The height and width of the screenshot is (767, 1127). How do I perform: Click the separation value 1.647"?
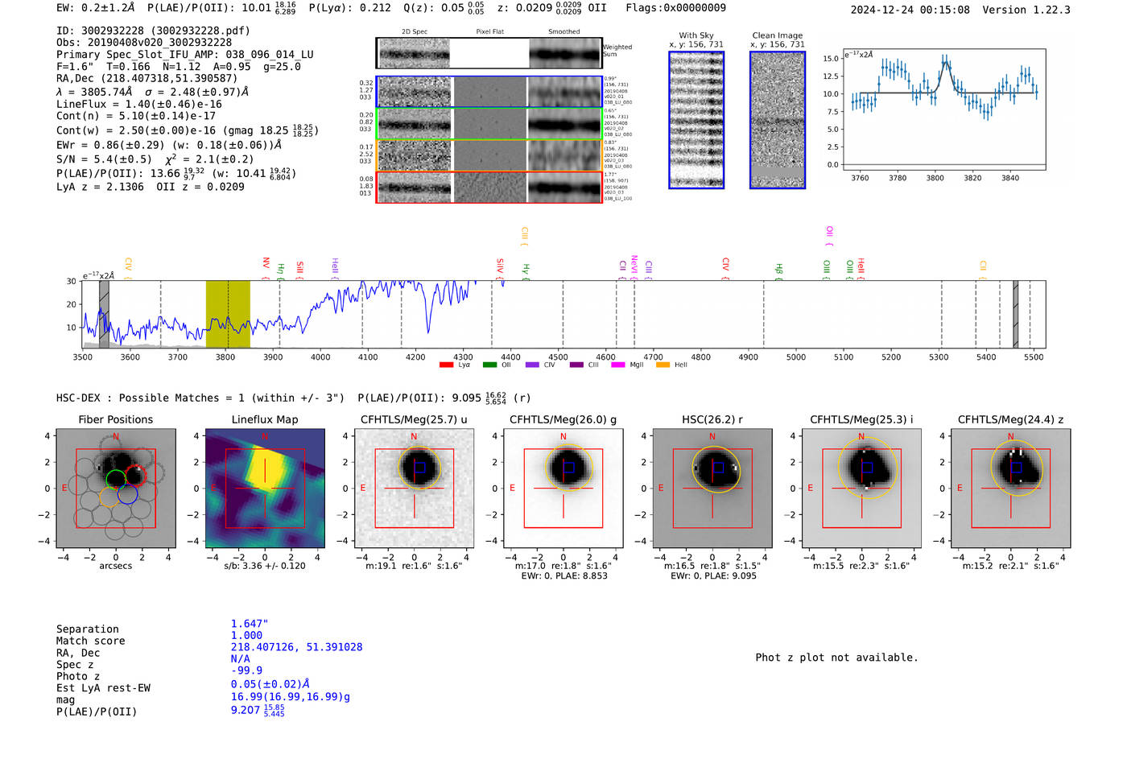point(250,624)
